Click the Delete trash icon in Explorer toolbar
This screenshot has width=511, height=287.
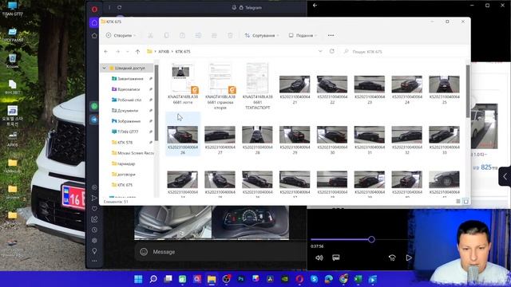pyautogui.click(x=230, y=35)
